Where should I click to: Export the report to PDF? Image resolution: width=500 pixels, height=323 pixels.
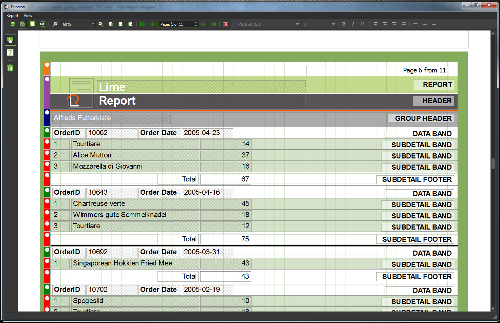[x=42, y=24]
